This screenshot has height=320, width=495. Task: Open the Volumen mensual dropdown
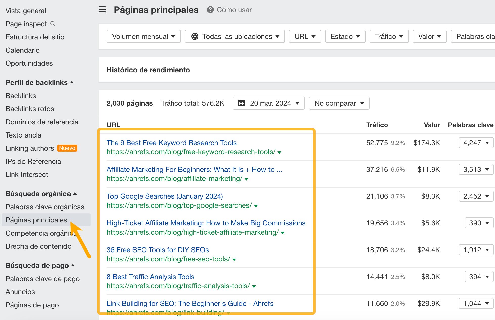pos(143,36)
